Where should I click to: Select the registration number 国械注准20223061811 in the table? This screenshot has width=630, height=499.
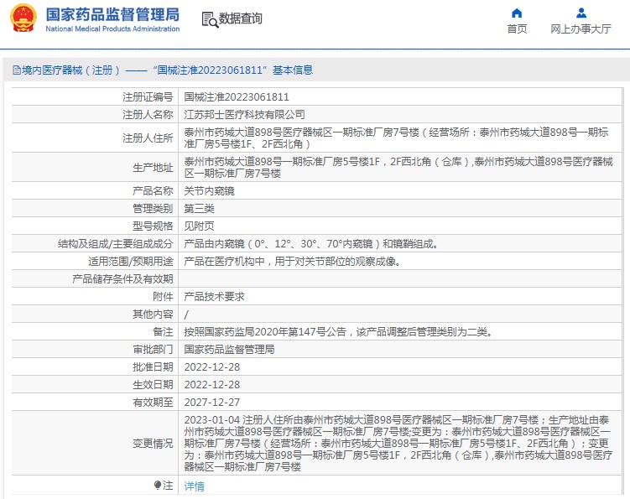(x=237, y=97)
